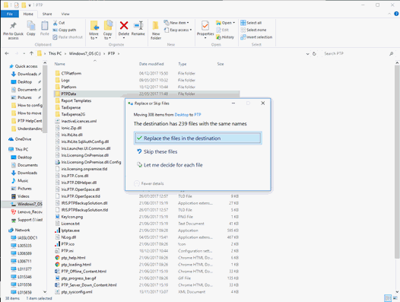Click the Edit ribbon item
Screen dimensions: 400x302
click(x=223, y=30)
